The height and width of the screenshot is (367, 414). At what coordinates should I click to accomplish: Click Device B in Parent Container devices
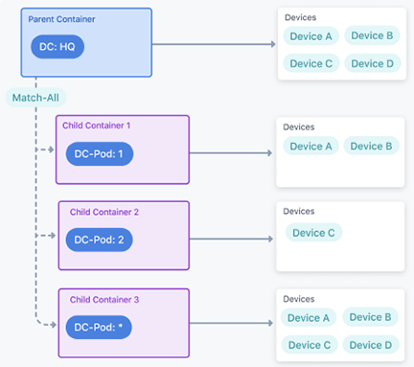[x=372, y=35]
